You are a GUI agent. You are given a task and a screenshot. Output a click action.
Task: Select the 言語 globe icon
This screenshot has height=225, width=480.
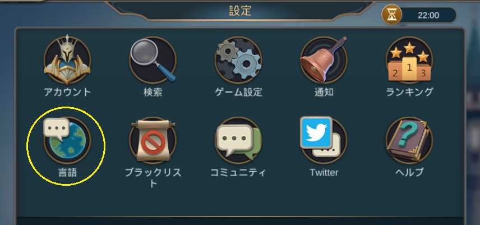coord(67,140)
